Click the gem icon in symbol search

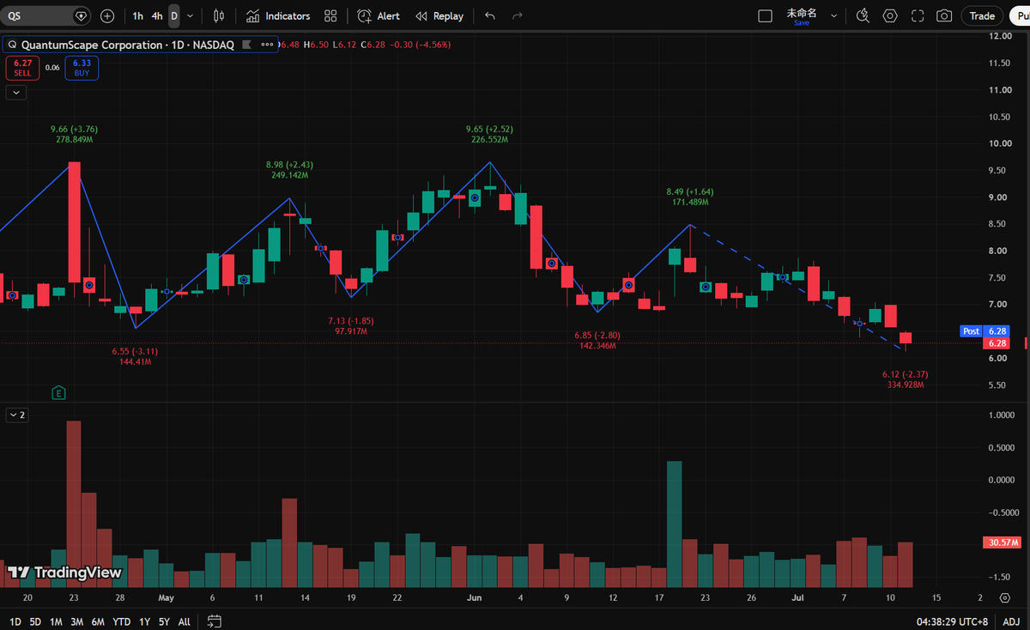pyautogui.click(x=81, y=16)
